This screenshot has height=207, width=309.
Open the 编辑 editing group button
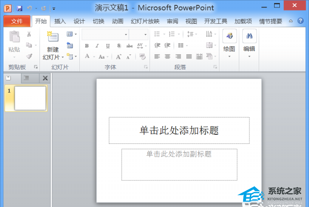click(249, 44)
